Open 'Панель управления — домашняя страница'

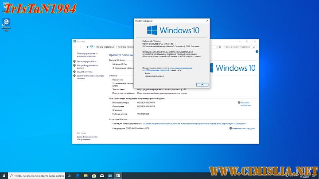coord(87,55)
